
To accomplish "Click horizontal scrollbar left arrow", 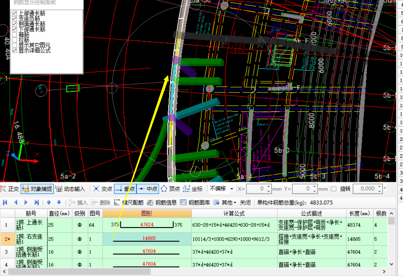I will tap(4, 271).
